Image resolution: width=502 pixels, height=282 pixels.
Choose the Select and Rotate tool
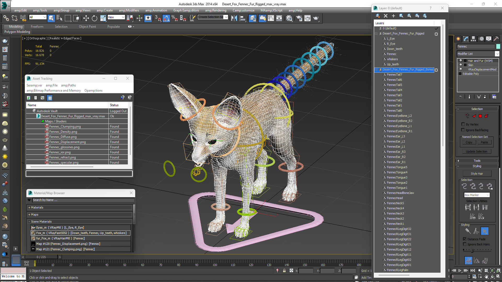click(x=94, y=18)
